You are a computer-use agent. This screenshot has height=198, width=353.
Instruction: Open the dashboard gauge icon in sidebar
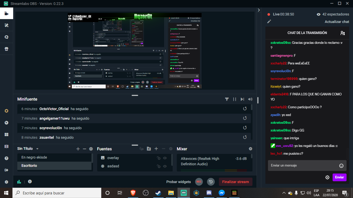(x=6, y=123)
